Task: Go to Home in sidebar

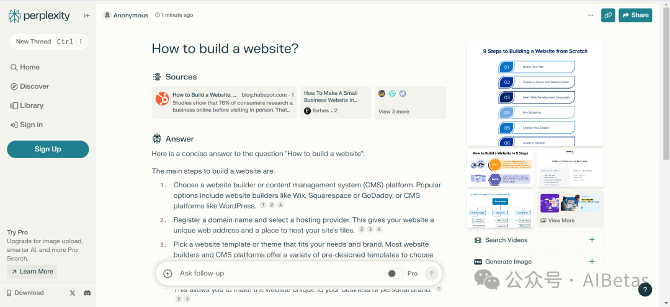Action: [x=29, y=67]
